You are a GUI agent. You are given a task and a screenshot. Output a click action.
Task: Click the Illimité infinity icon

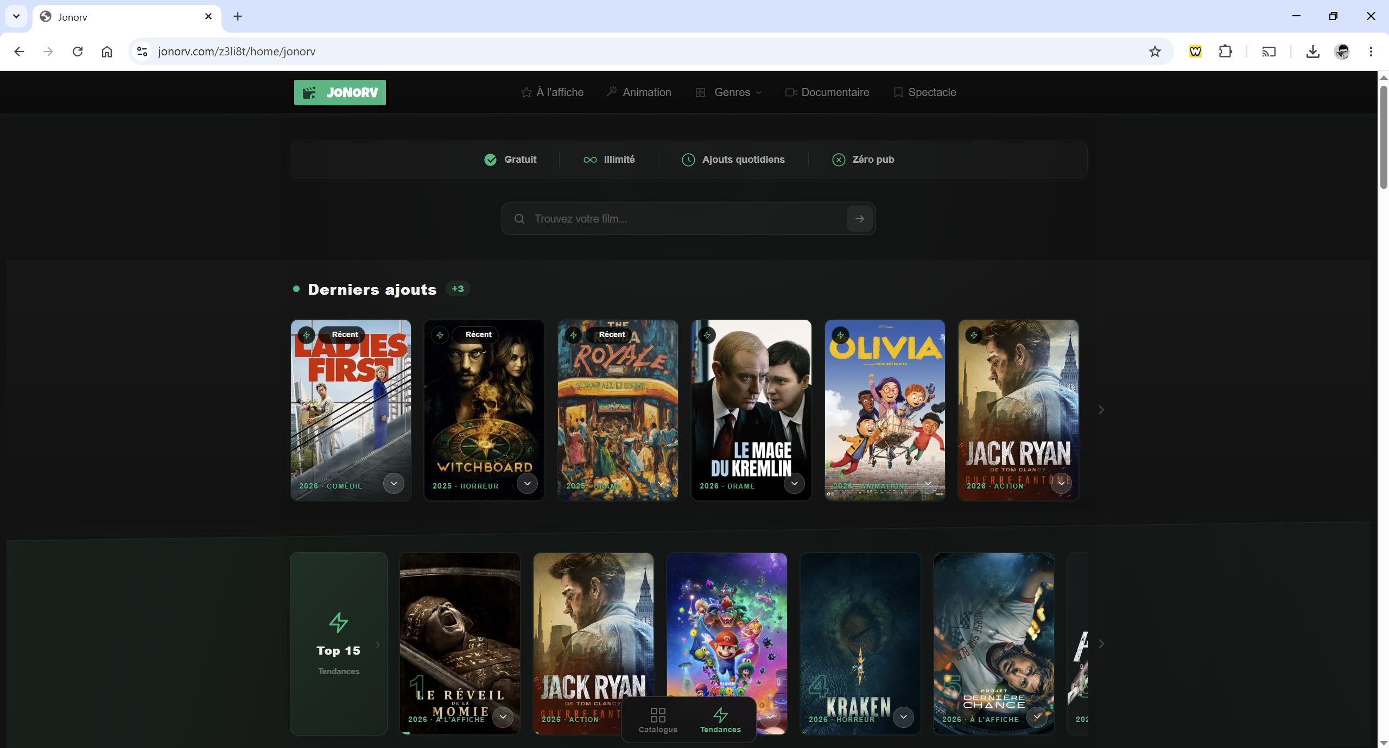click(x=590, y=160)
